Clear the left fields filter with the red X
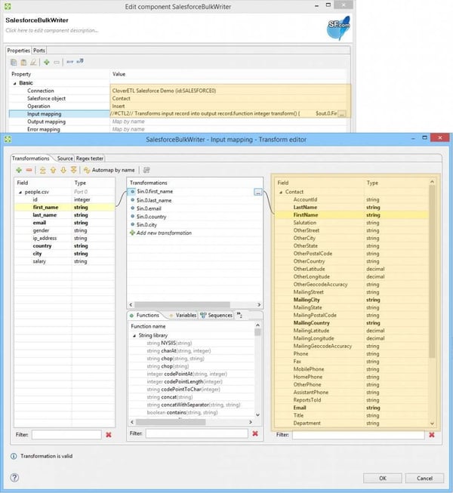Image resolution: width=453 pixels, height=493 pixels. coord(109,435)
